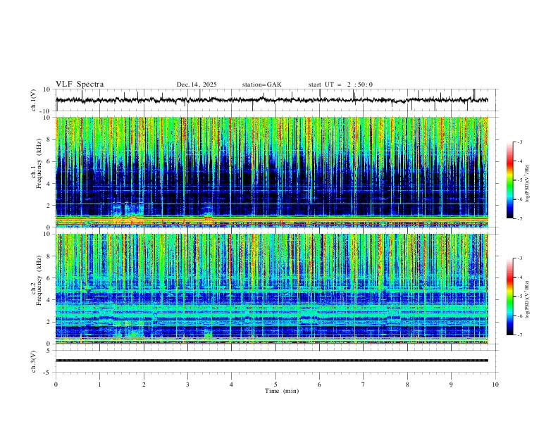Click the ch.1 Frequency (kHz) axis label

[x=37, y=163]
